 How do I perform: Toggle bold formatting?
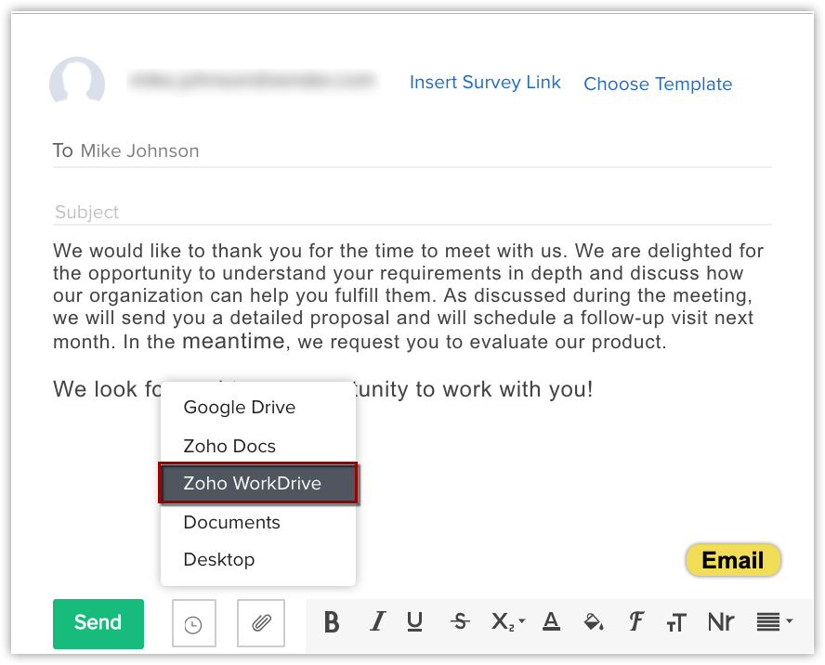point(332,622)
